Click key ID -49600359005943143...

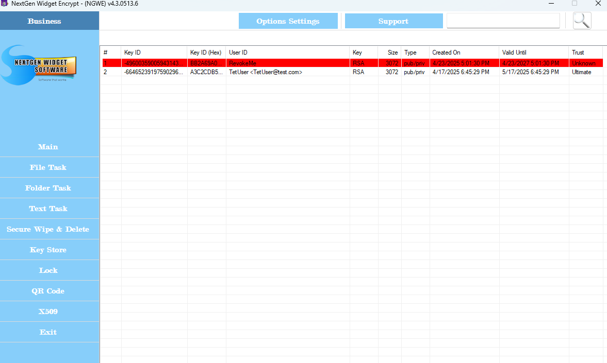click(x=154, y=63)
